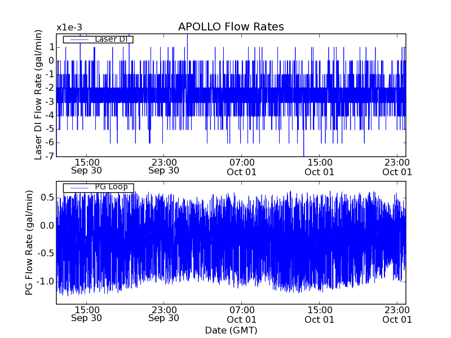Click the 0.5 y-axis tick in bottom plot
451x338 pixels.
pyautogui.click(x=47, y=198)
